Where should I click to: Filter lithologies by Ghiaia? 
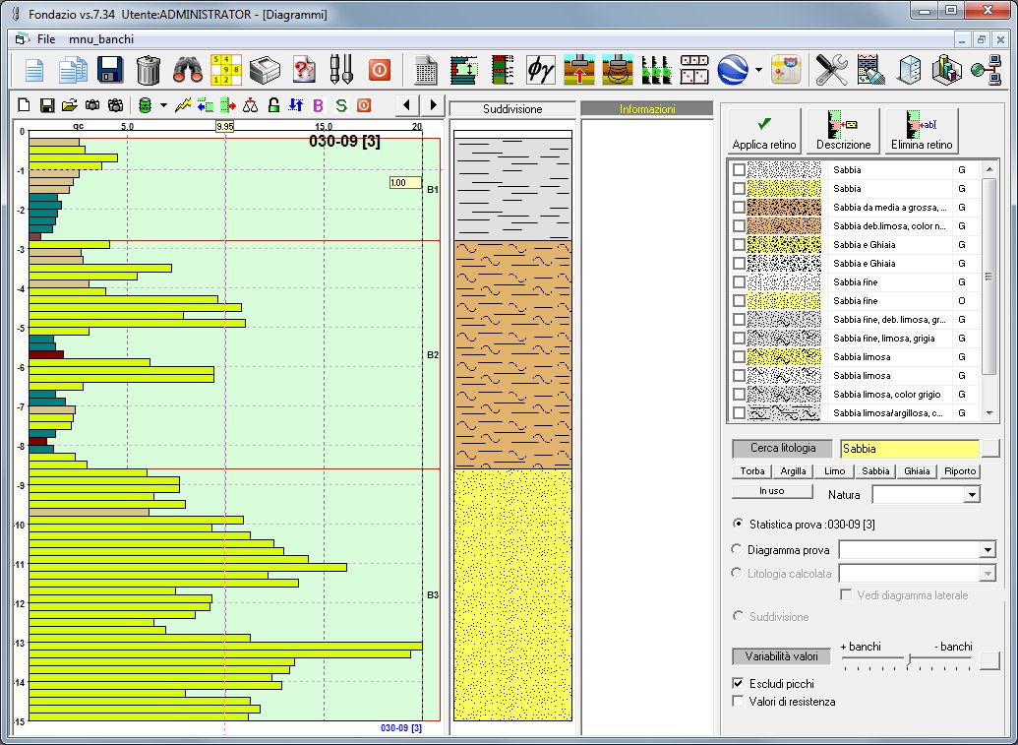click(917, 471)
